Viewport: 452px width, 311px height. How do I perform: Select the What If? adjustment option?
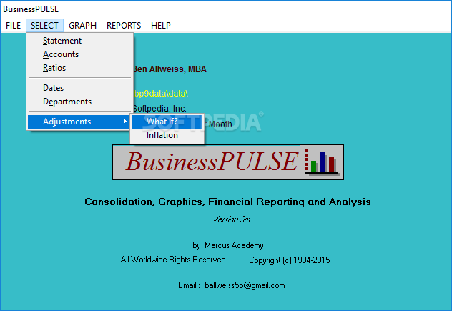167,122
